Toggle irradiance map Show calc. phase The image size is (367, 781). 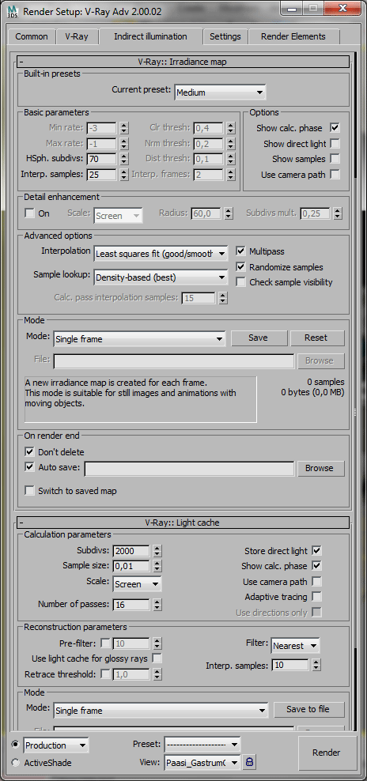coord(335,128)
